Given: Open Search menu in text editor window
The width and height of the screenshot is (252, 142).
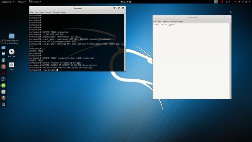Looking at the screenshot, I should click(x=166, y=21).
